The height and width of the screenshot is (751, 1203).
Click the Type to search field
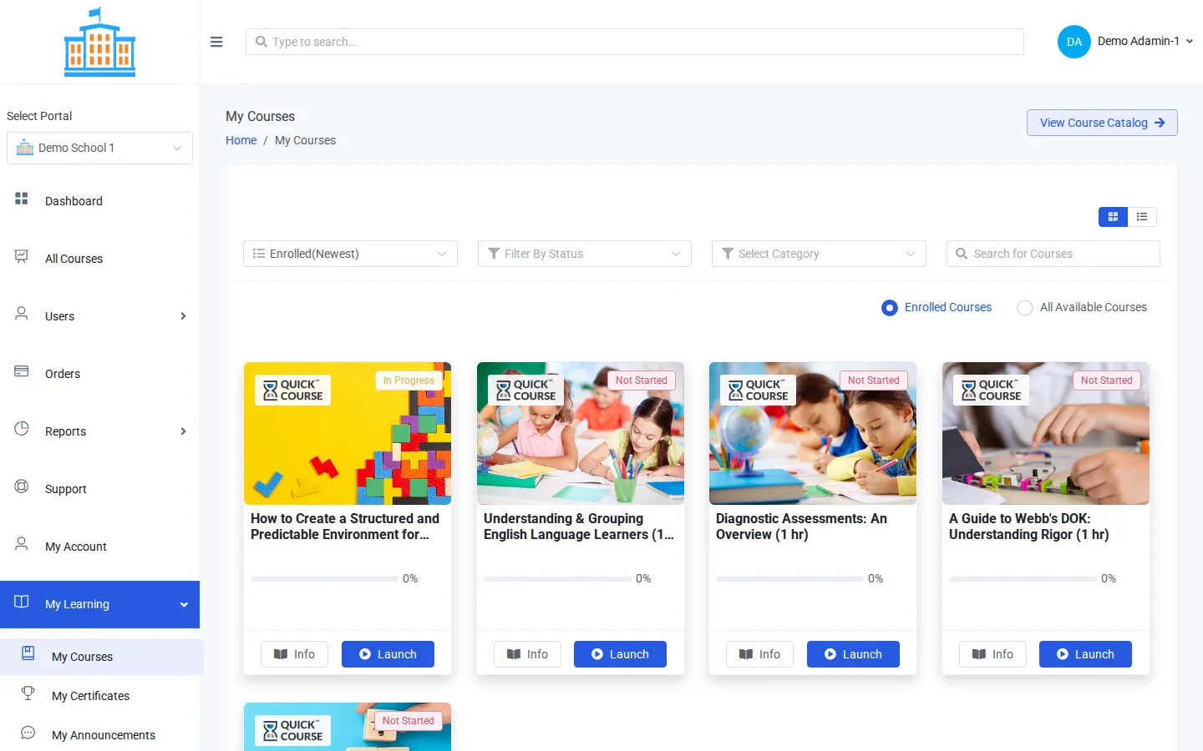tap(635, 42)
